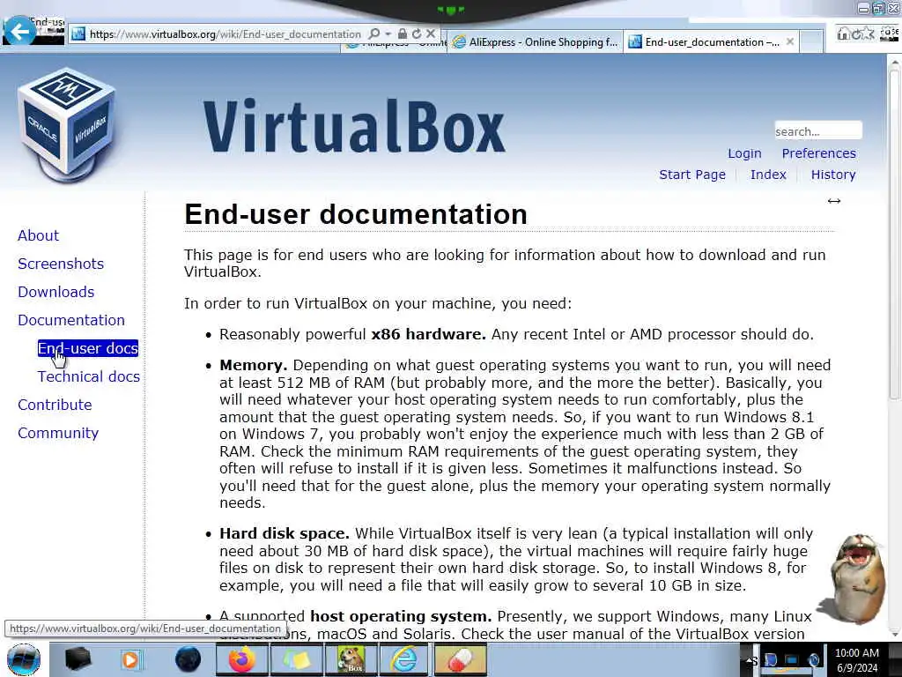Screen dimensions: 902x677
Task: Click the stop loading X in address bar
Action: coord(430,34)
